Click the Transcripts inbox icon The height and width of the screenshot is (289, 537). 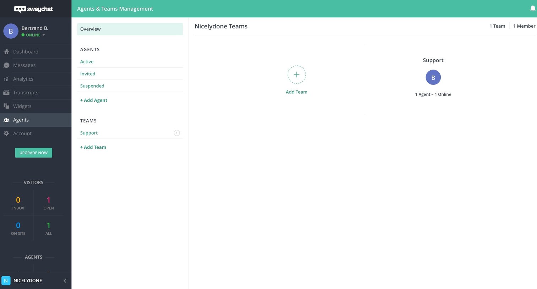point(6,93)
